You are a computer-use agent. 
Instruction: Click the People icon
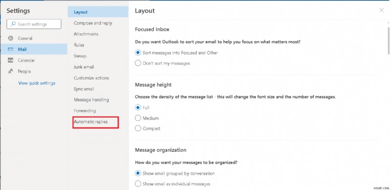point(10,71)
